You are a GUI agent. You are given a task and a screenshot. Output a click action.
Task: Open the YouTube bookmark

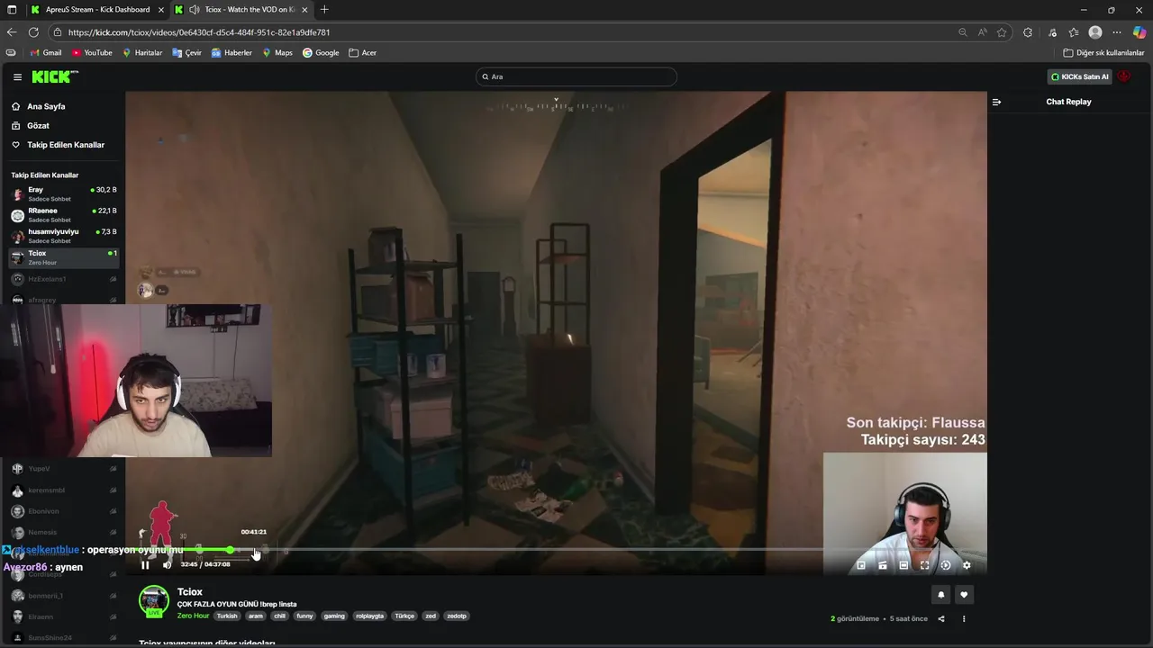(x=92, y=53)
